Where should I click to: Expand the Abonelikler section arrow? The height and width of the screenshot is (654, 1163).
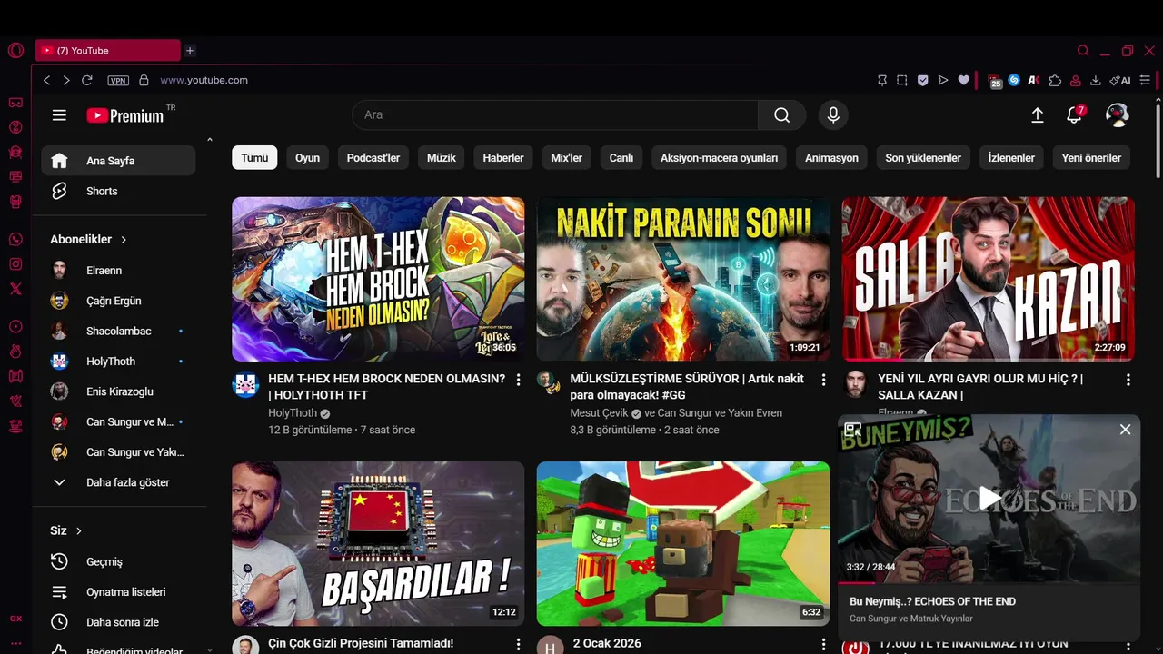[124, 240]
